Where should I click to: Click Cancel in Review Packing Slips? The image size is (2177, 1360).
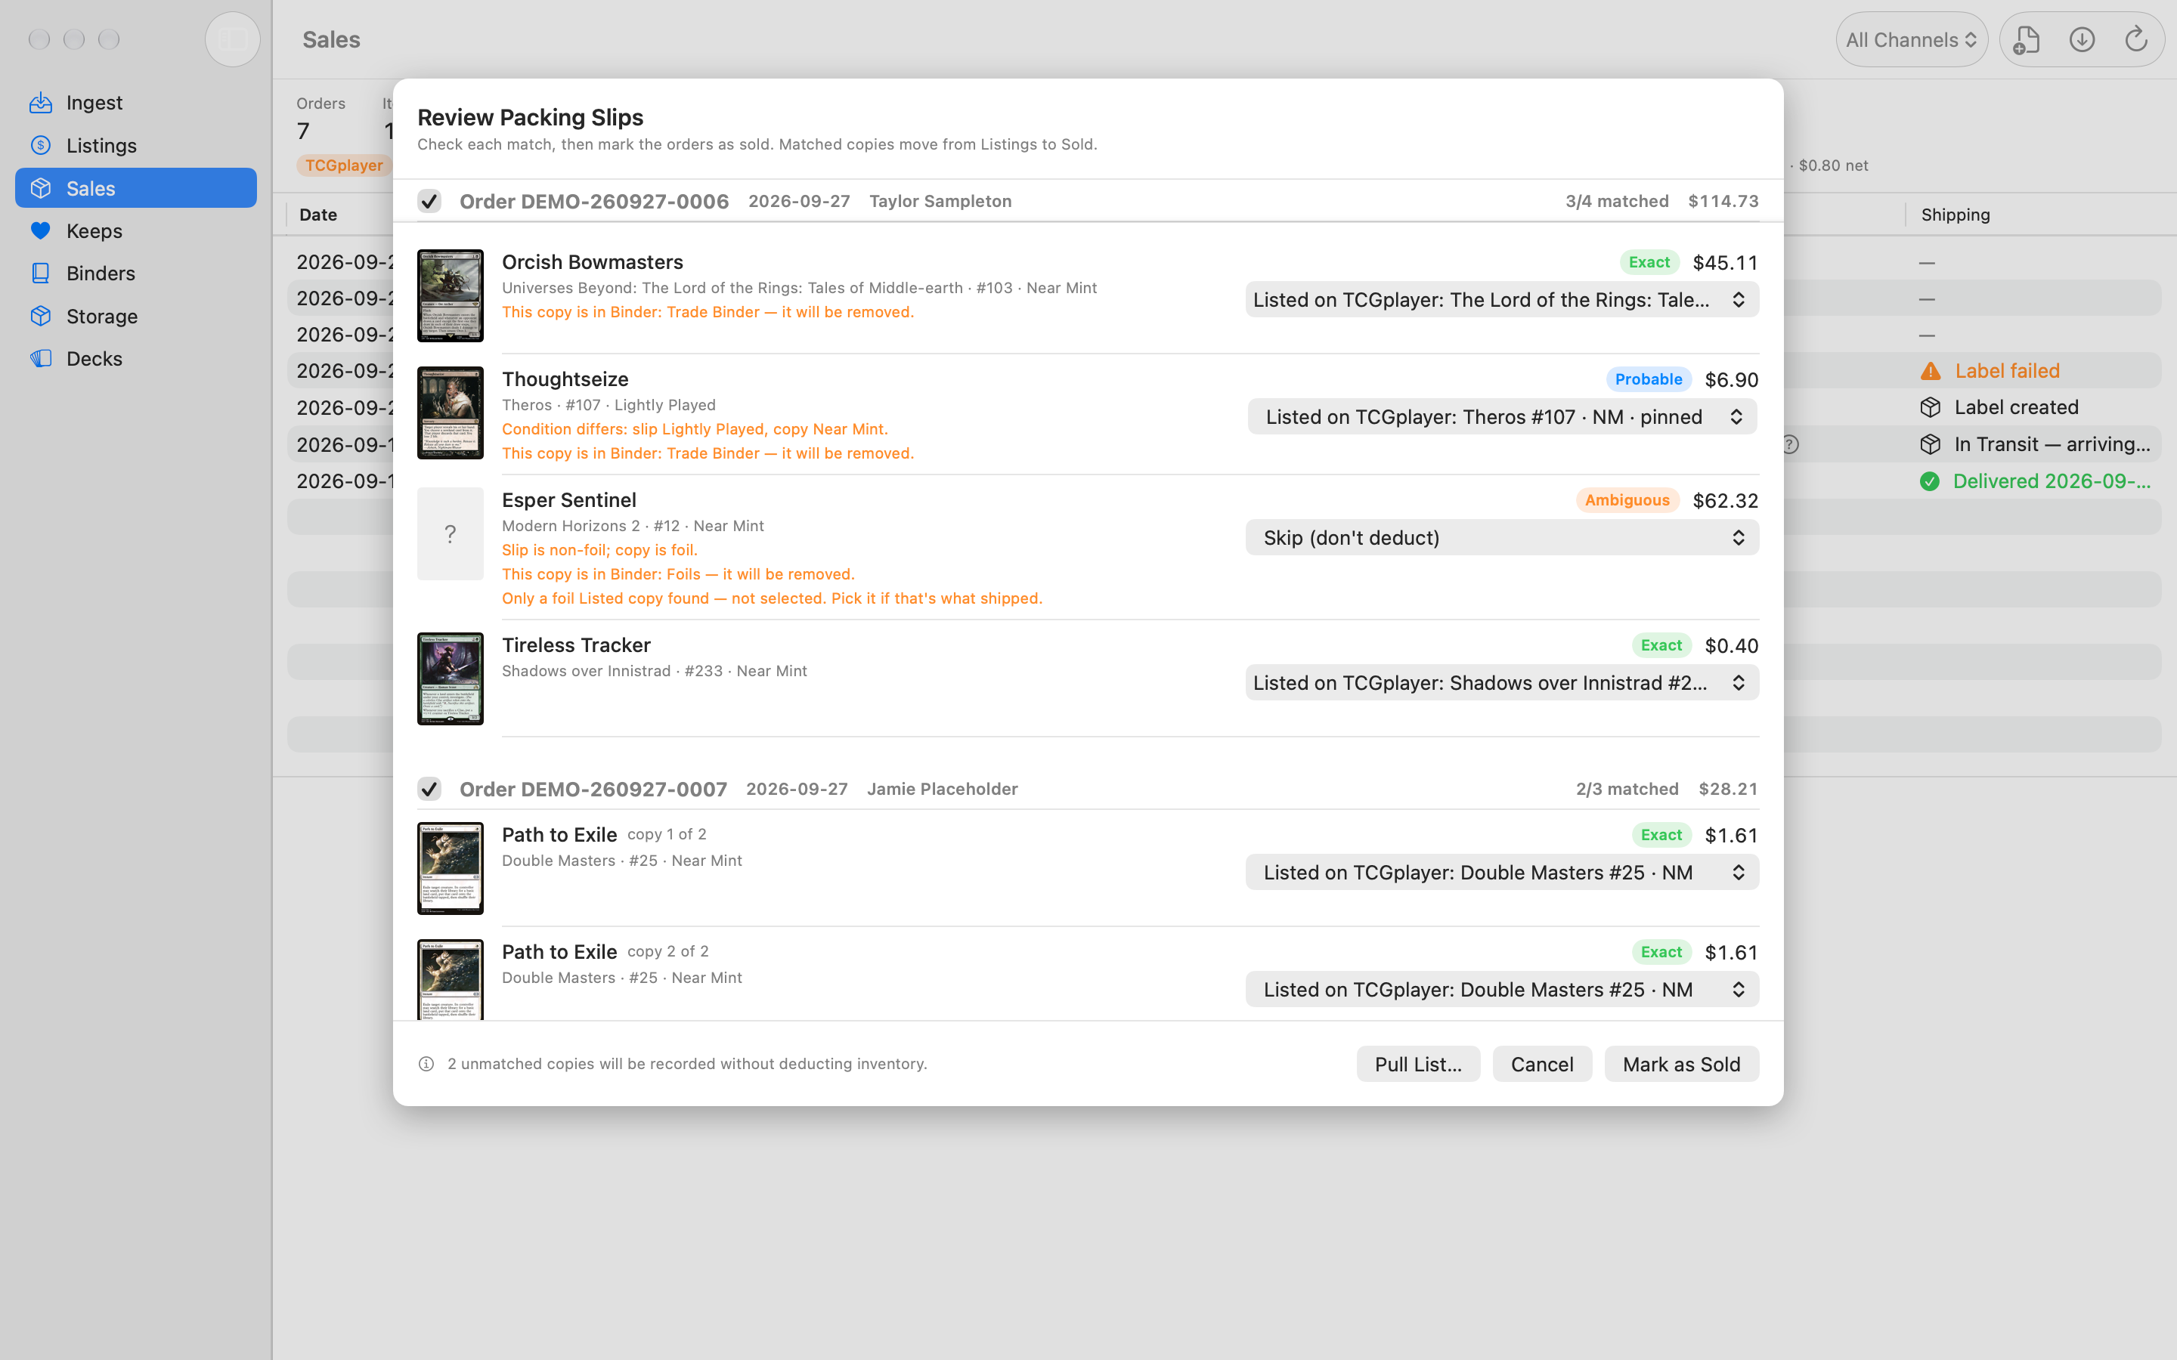(x=1542, y=1064)
